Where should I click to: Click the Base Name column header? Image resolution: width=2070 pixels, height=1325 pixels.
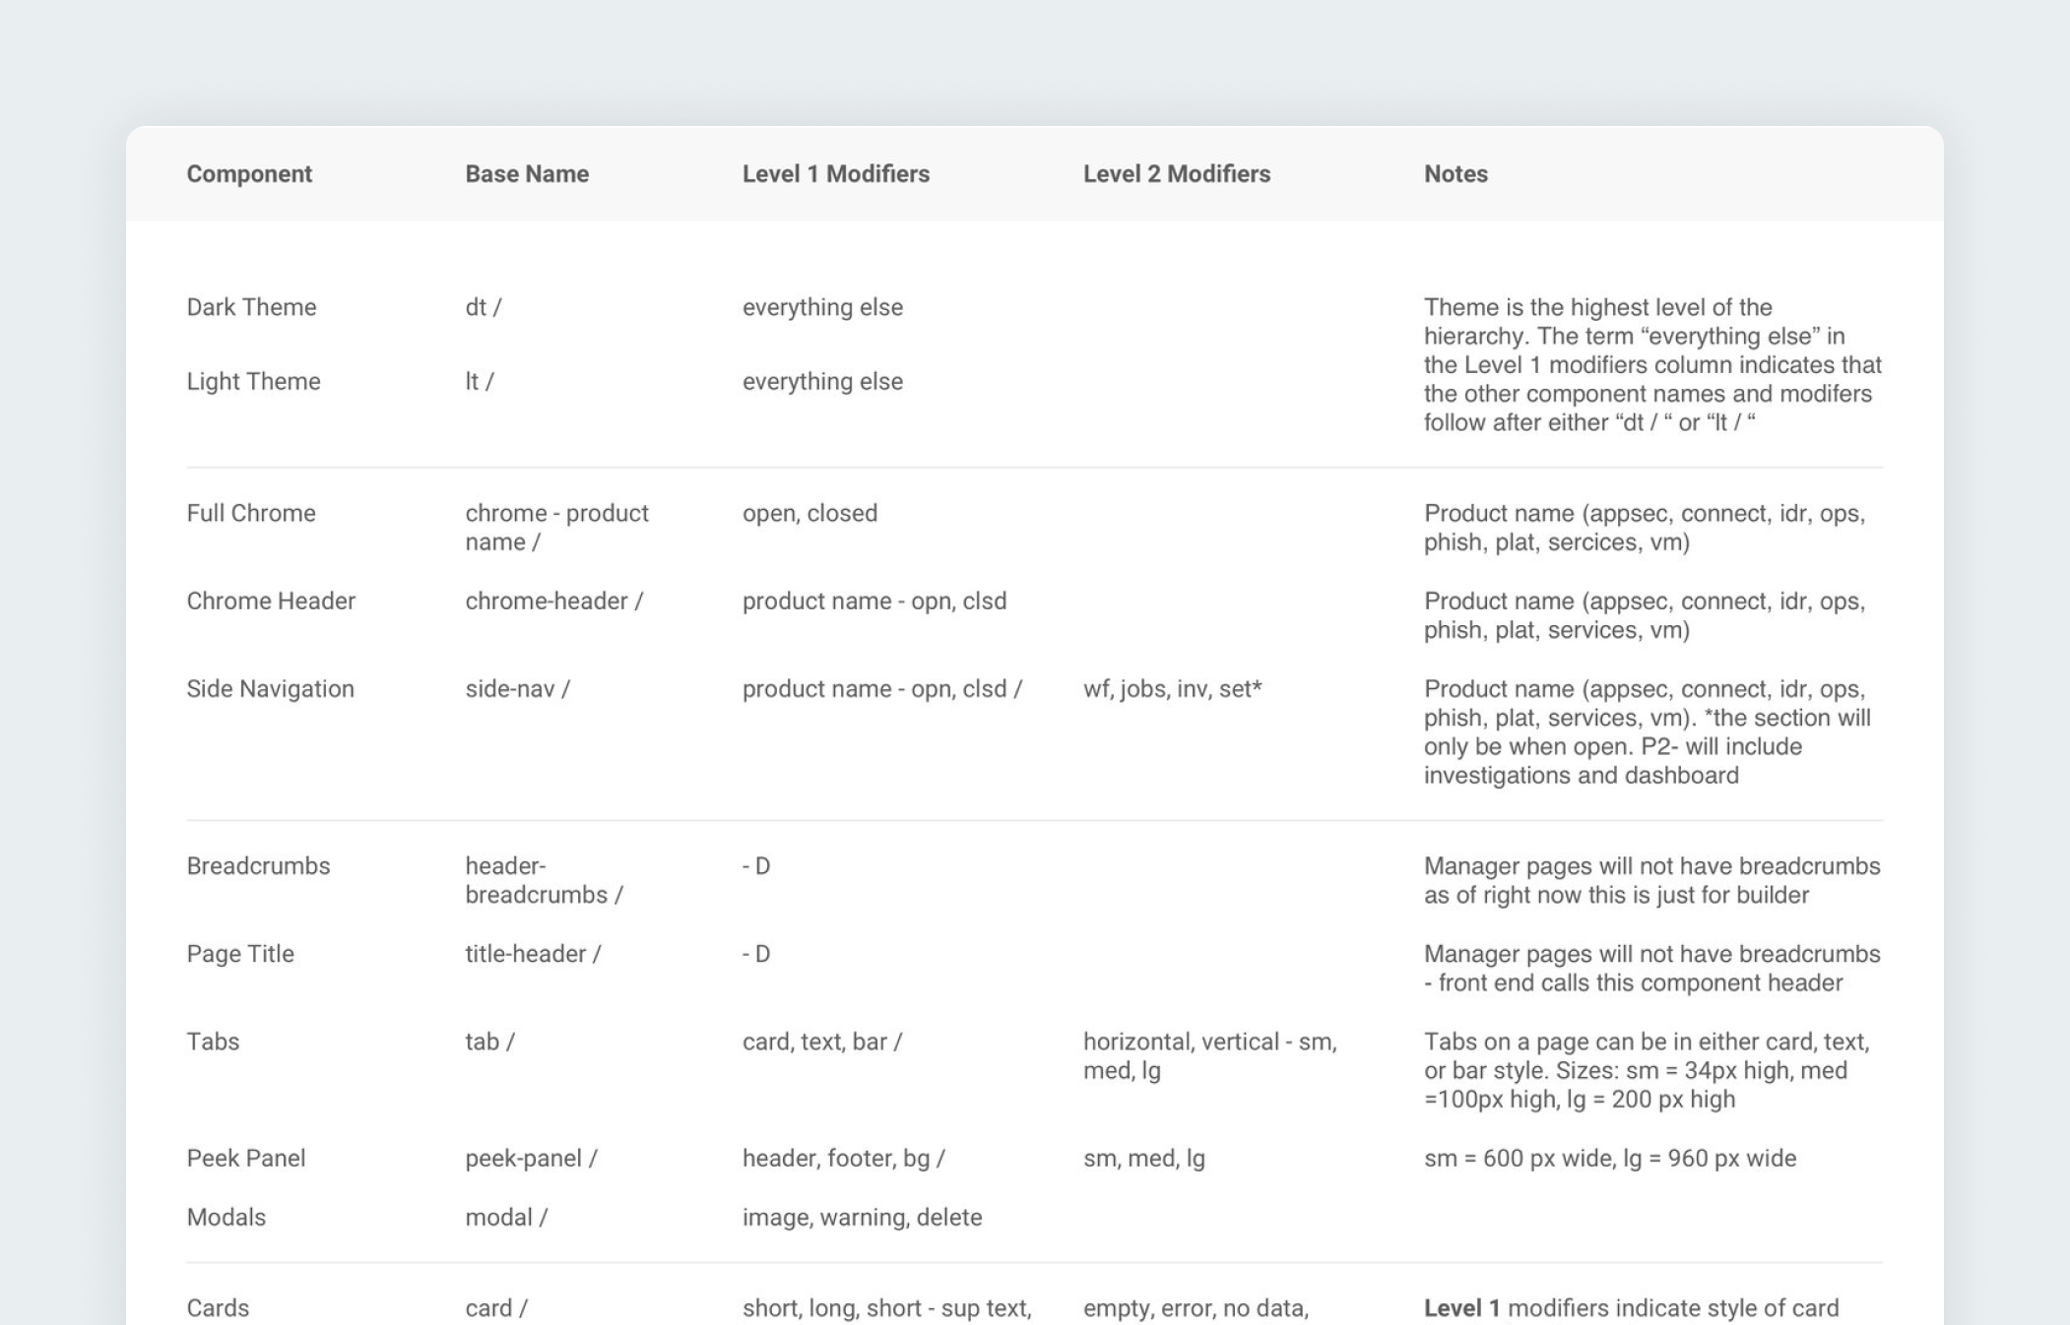[527, 174]
